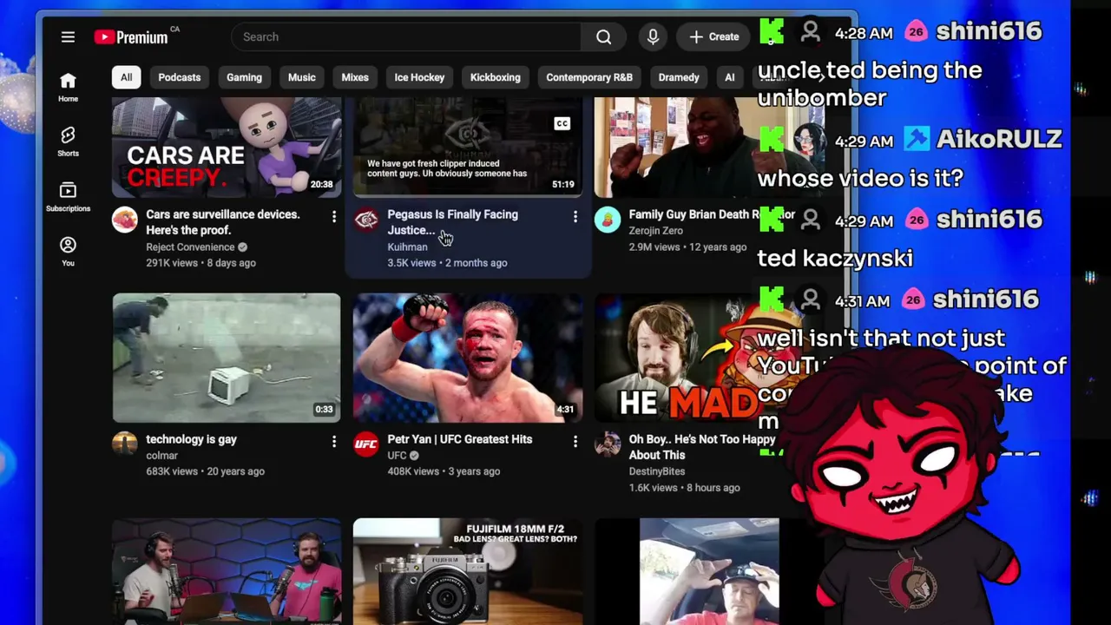Image resolution: width=1111 pixels, height=625 pixels.
Task: Visit the colmar channel name
Action: point(161,456)
